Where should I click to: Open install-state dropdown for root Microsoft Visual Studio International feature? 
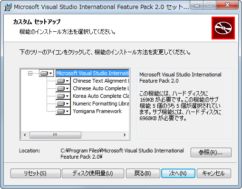[46, 73]
